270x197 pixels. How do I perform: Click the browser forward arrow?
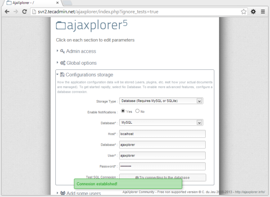pyautogui.click(x=16, y=11)
